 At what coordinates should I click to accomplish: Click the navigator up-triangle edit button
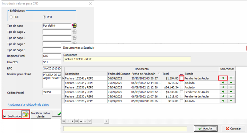(81, 121)
